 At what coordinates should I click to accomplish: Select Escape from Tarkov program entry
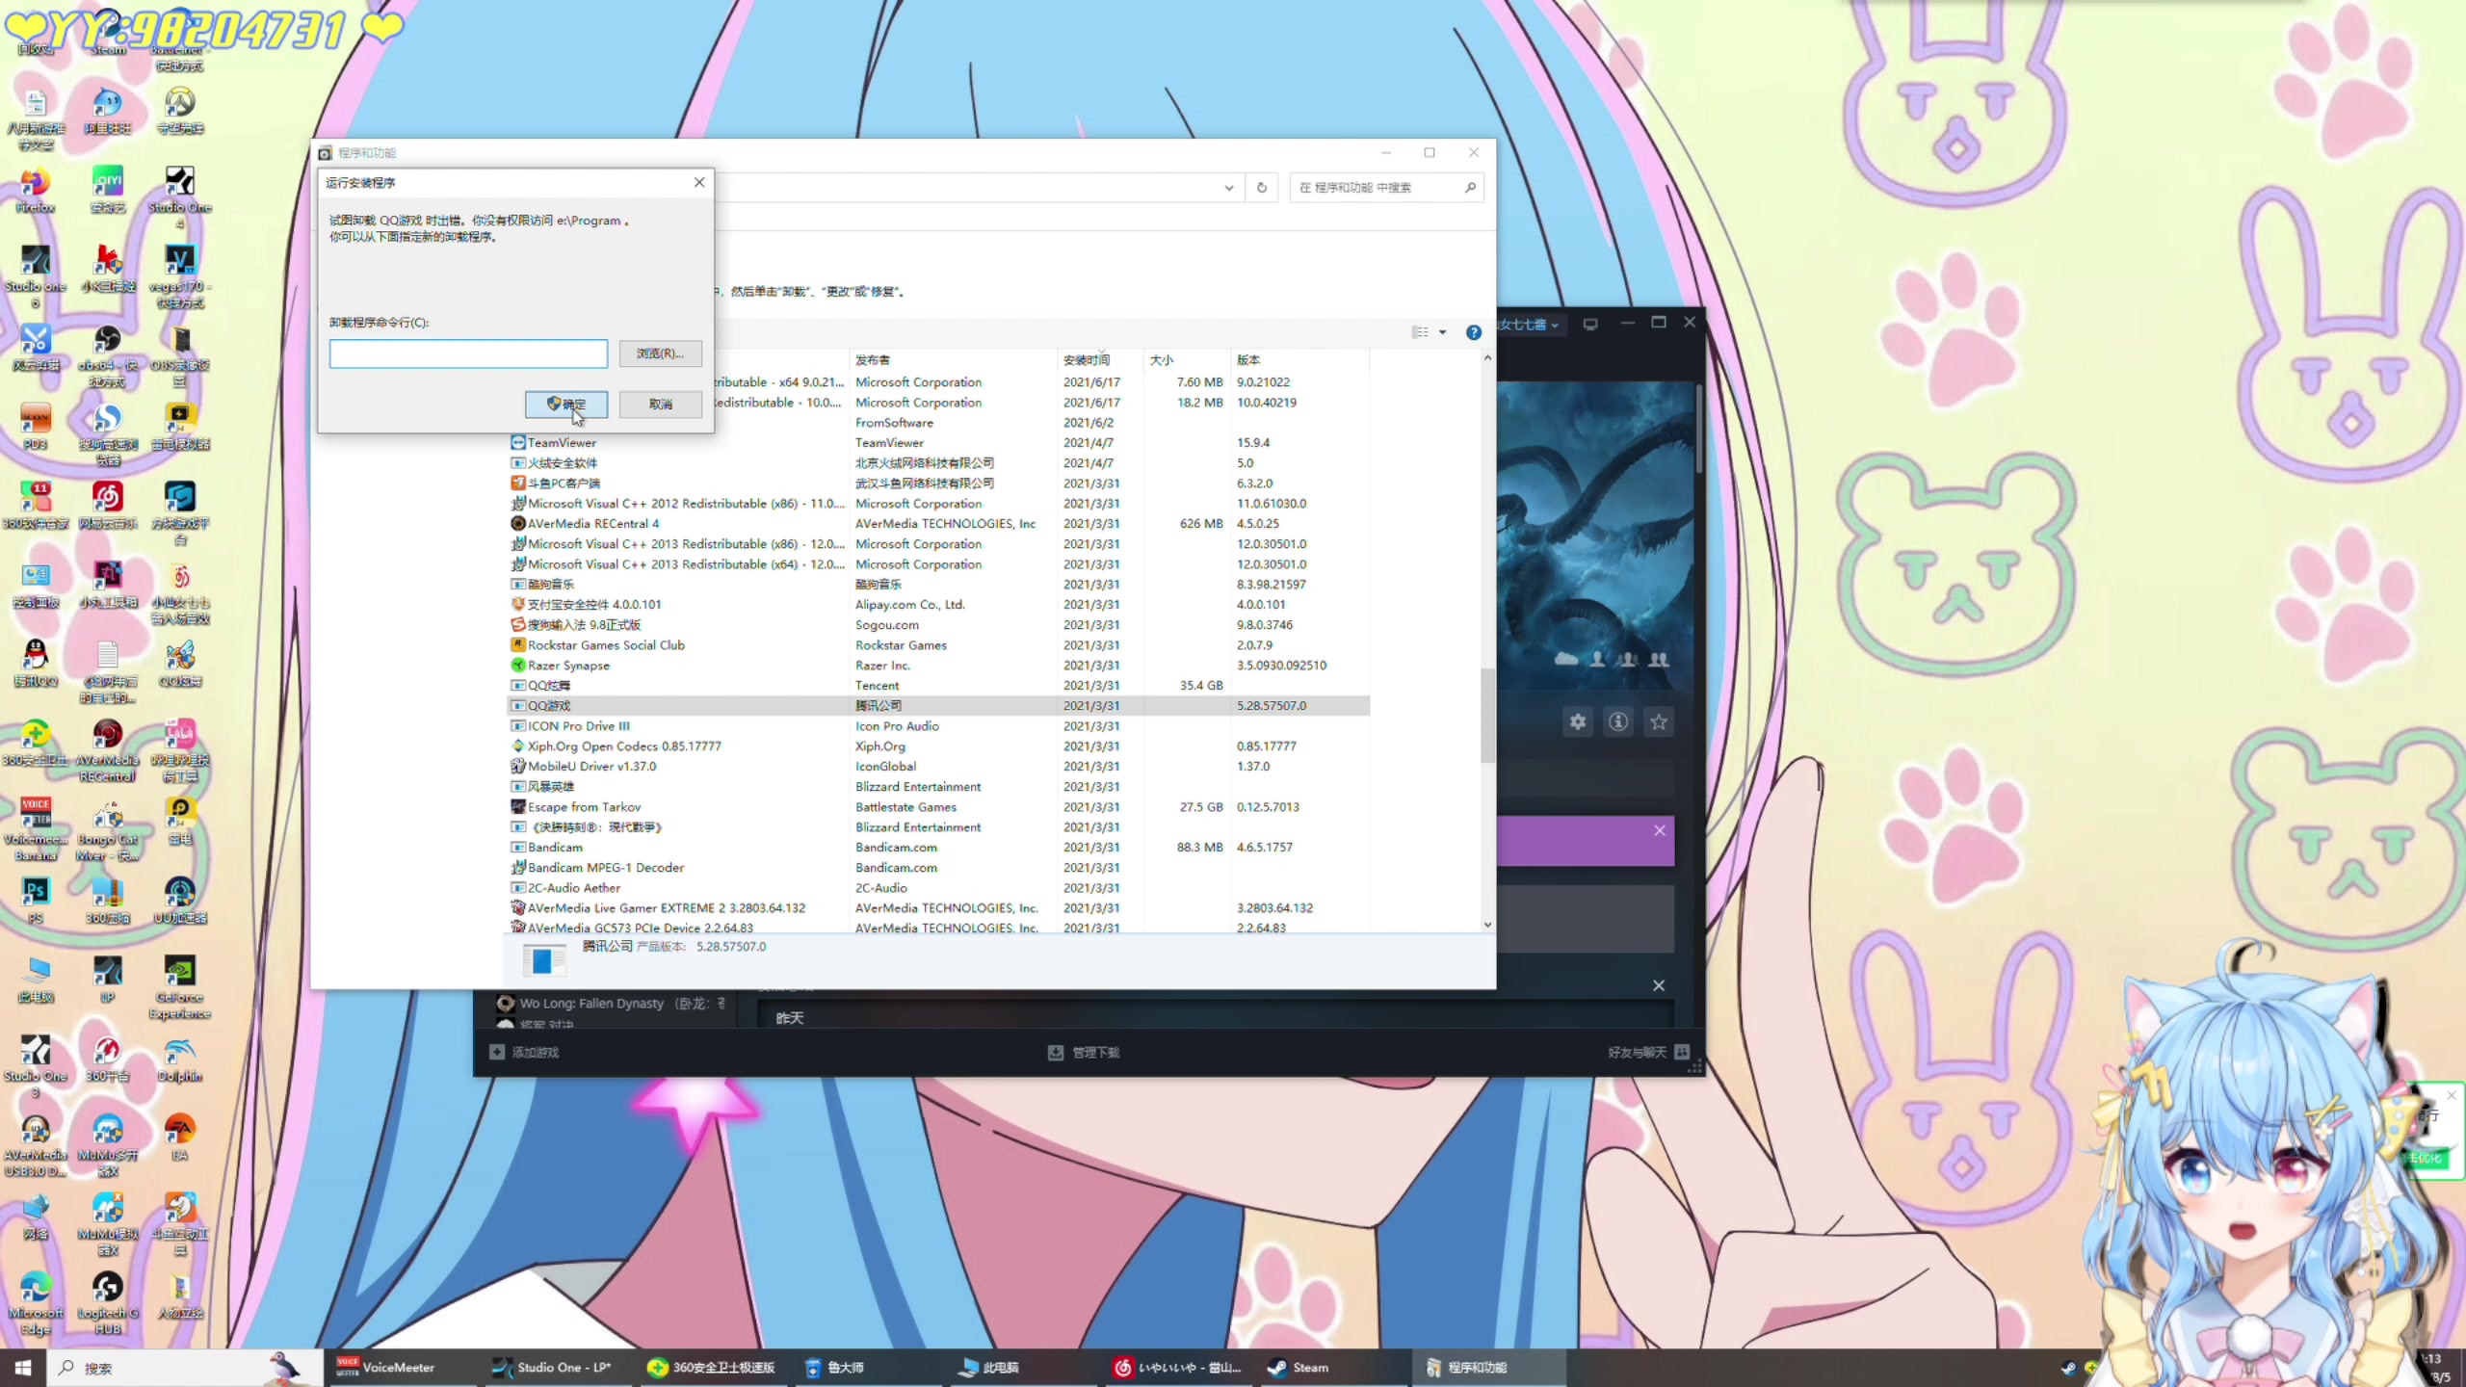pyautogui.click(x=584, y=807)
